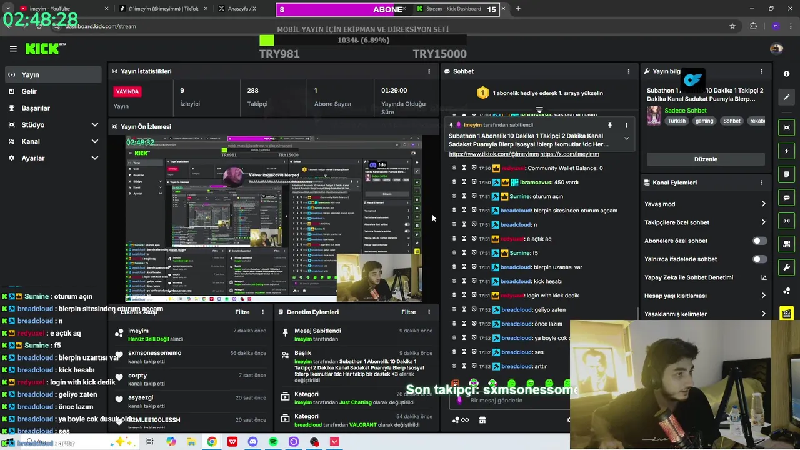800x450 pixels.
Task: Click the camera layout icon in the right rail
Action: coord(786,244)
